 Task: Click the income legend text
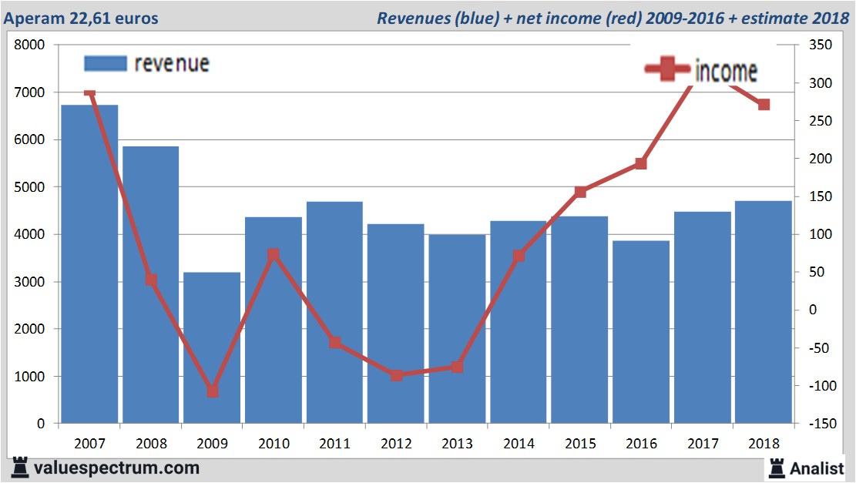pos(726,71)
